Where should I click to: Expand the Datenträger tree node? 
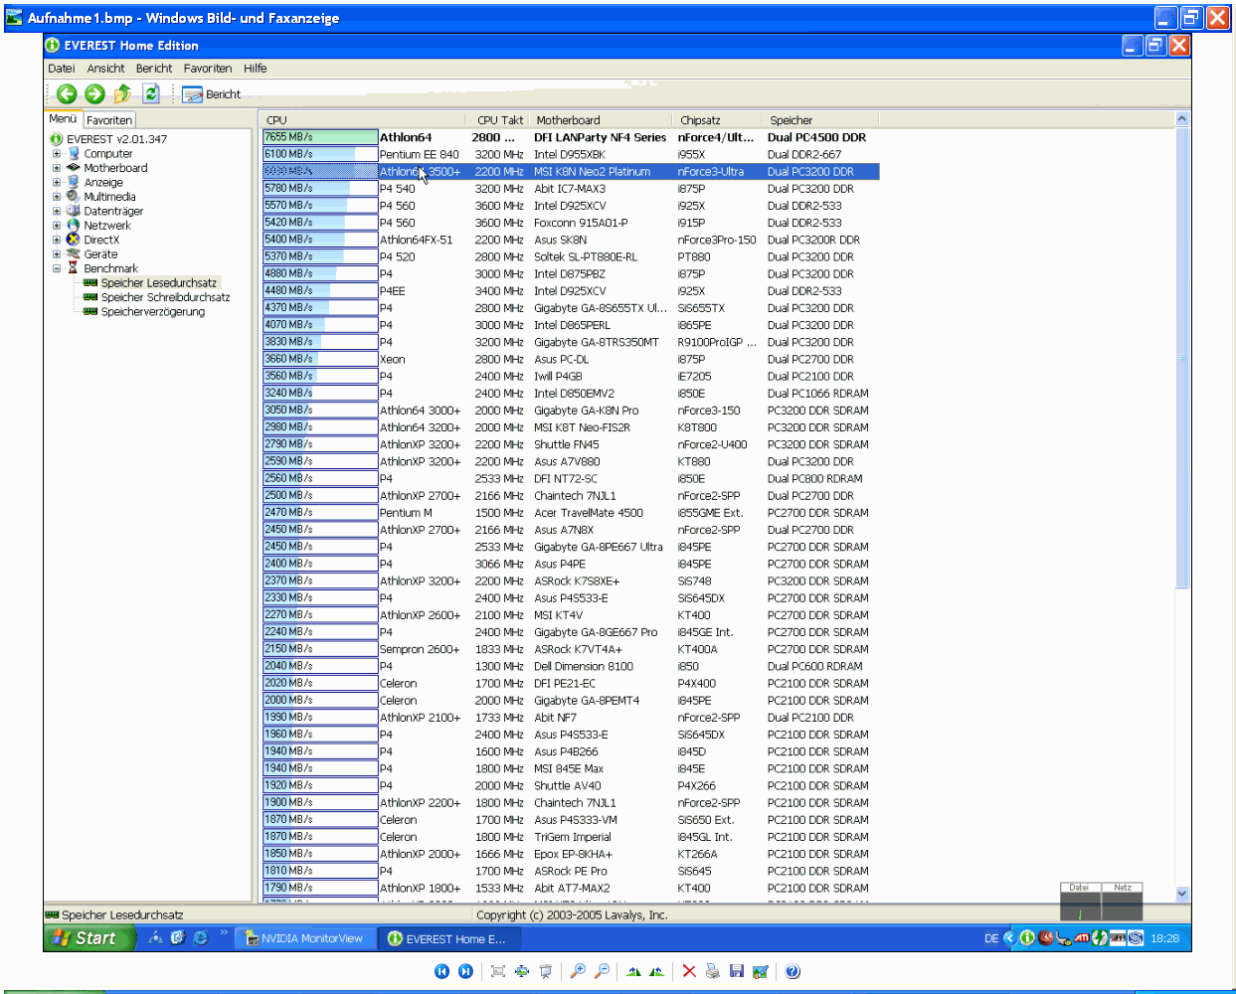[57, 211]
